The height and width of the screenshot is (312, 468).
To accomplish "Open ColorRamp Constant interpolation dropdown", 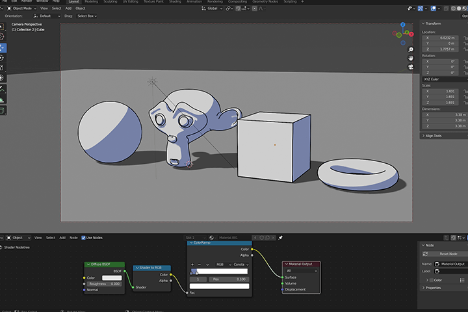I will click(241, 265).
